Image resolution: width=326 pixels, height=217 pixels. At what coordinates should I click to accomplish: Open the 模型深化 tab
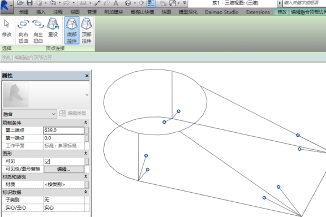(x=188, y=12)
